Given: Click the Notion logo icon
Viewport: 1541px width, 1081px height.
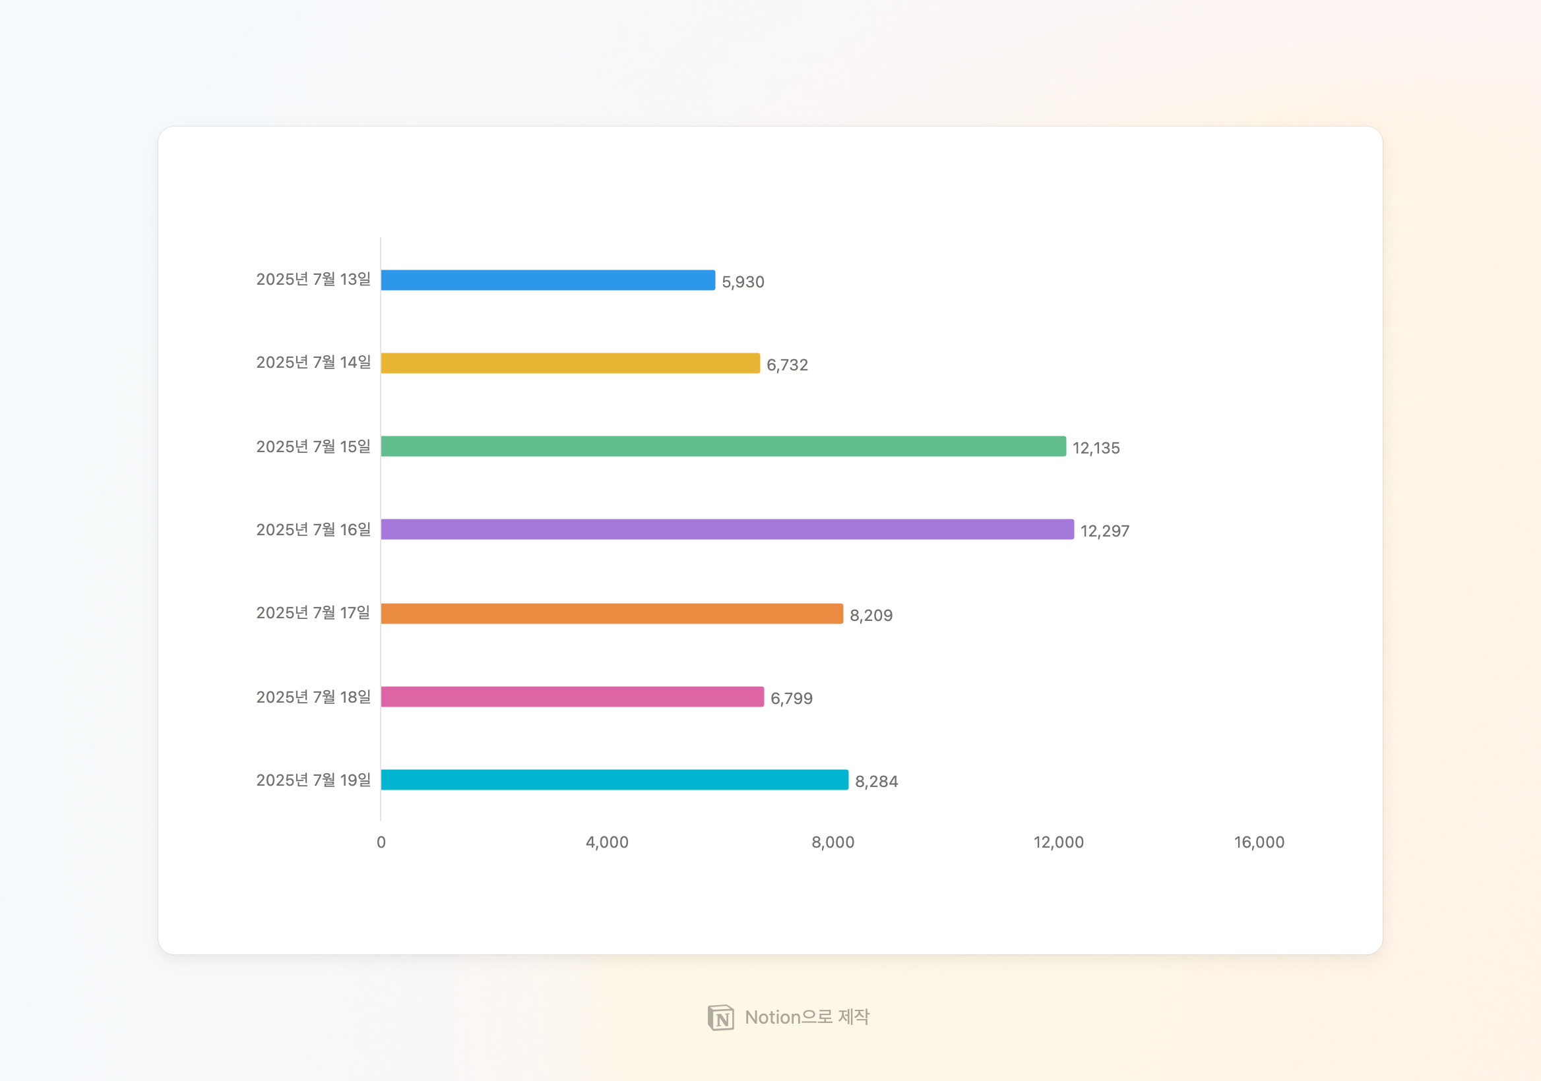Looking at the screenshot, I should pyautogui.click(x=720, y=1017).
